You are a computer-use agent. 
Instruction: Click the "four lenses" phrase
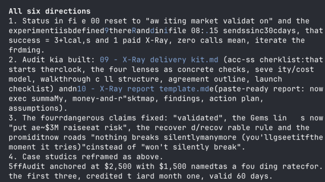134,69
